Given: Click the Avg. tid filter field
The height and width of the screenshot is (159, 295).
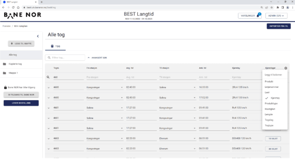Looking at the screenshot, I should coord(141,77).
